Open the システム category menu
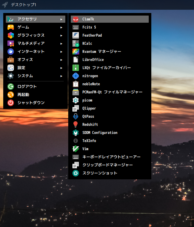Image resolution: width=194 pixels, height=227 pixels. tap(25, 76)
